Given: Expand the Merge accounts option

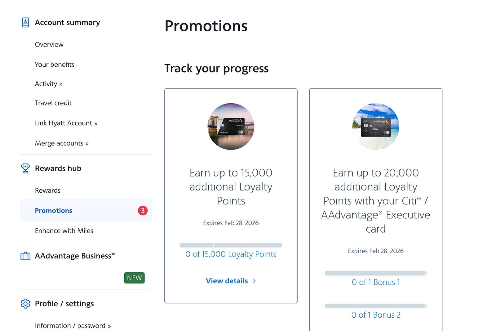Looking at the screenshot, I should [x=62, y=143].
